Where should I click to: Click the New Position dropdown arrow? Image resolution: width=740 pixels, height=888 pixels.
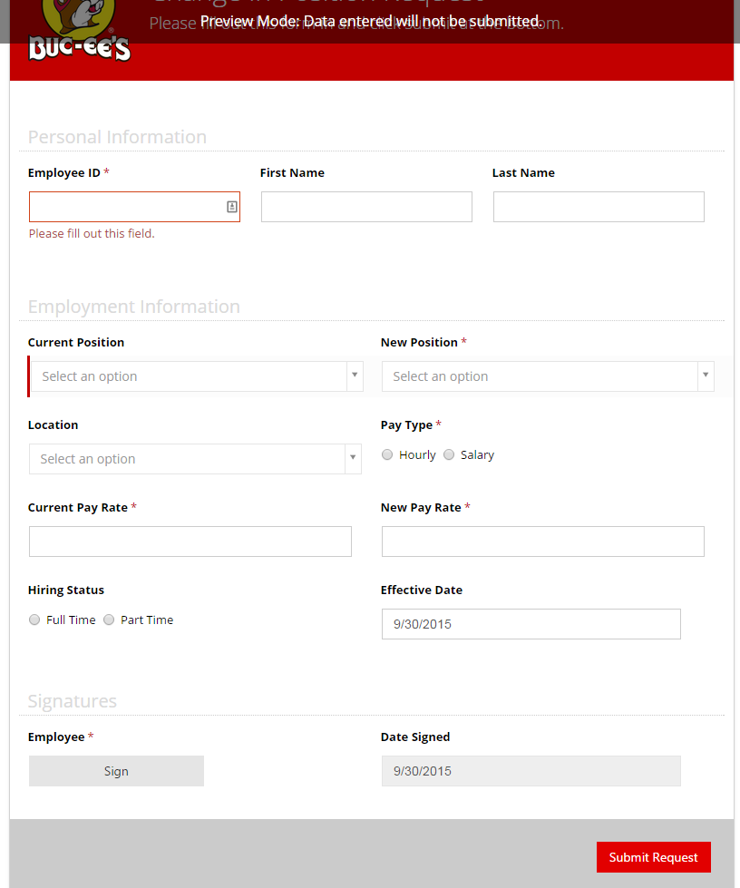tap(706, 376)
